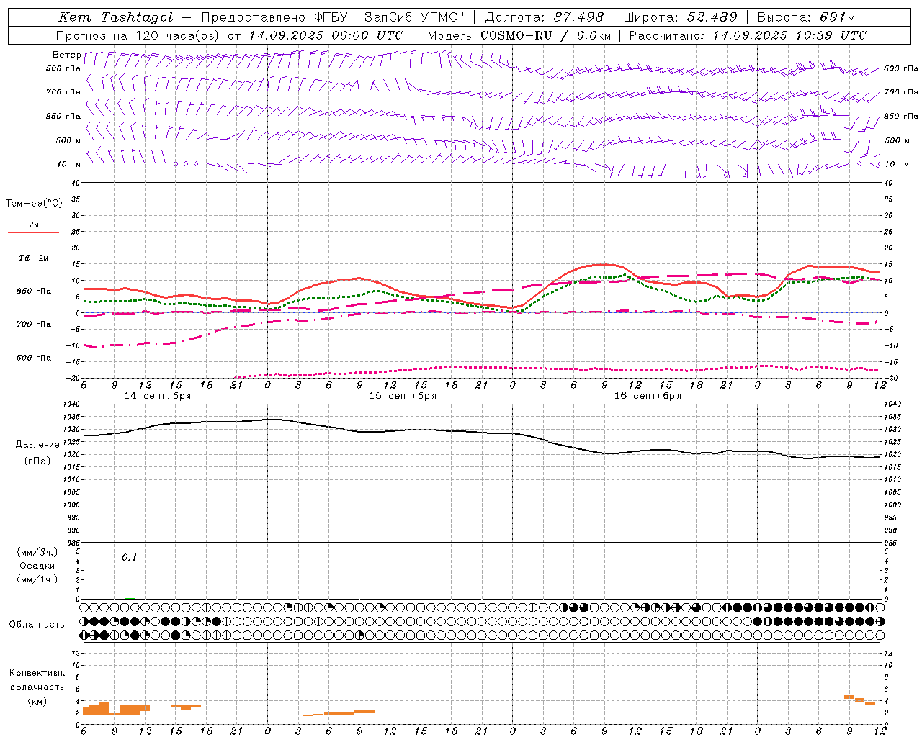Click 'Модель COSMO-RU / 6.6км' text
This screenshot has height=737, width=922.
click(x=519, y=35)
